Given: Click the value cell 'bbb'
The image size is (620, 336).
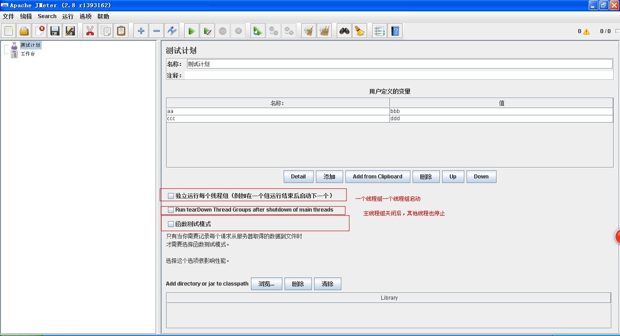Looking at the screenshot, I should (501, 111).
